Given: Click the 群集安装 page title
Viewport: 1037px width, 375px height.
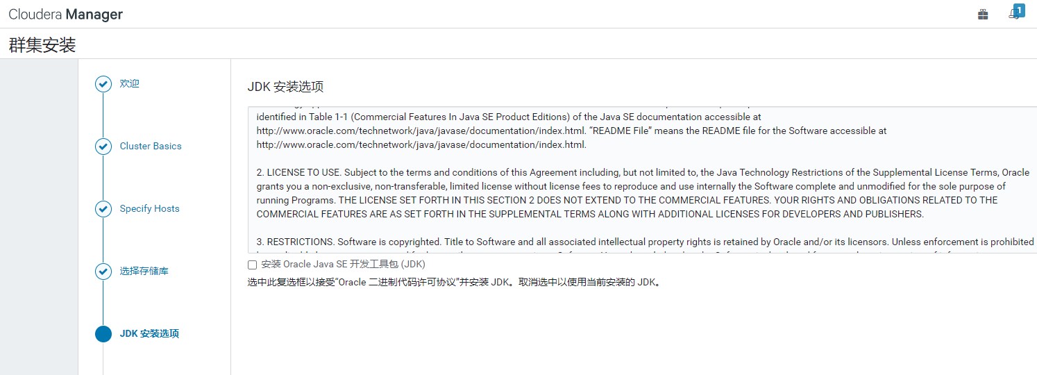Looking at the screenshot, I should tap(42, 45).
